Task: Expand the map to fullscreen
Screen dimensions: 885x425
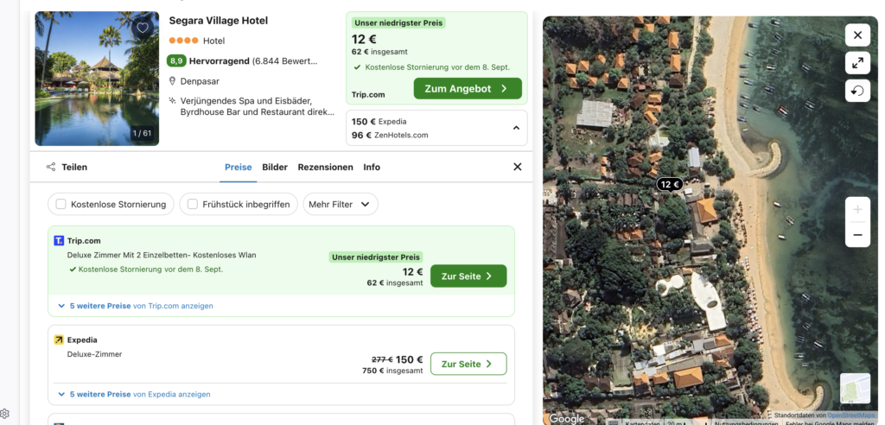Action: [857, 63]
